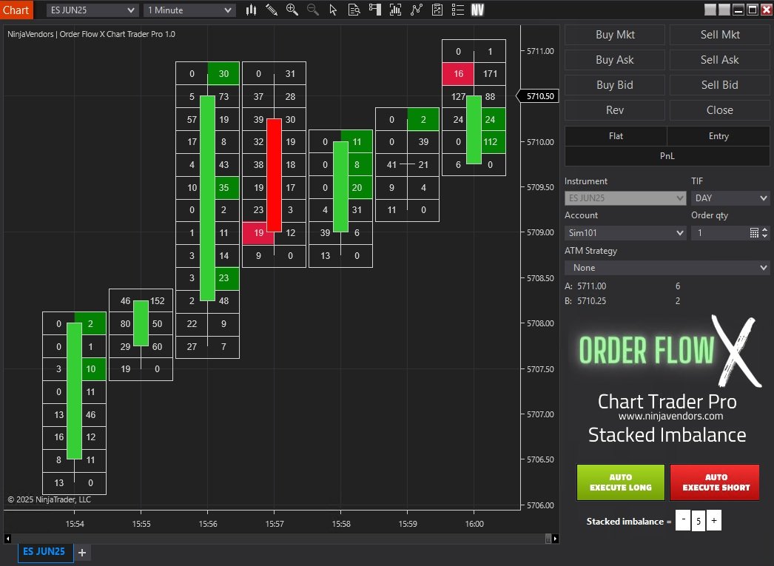
Task: Click the Sell Mkt button
Action: point(720,35)
